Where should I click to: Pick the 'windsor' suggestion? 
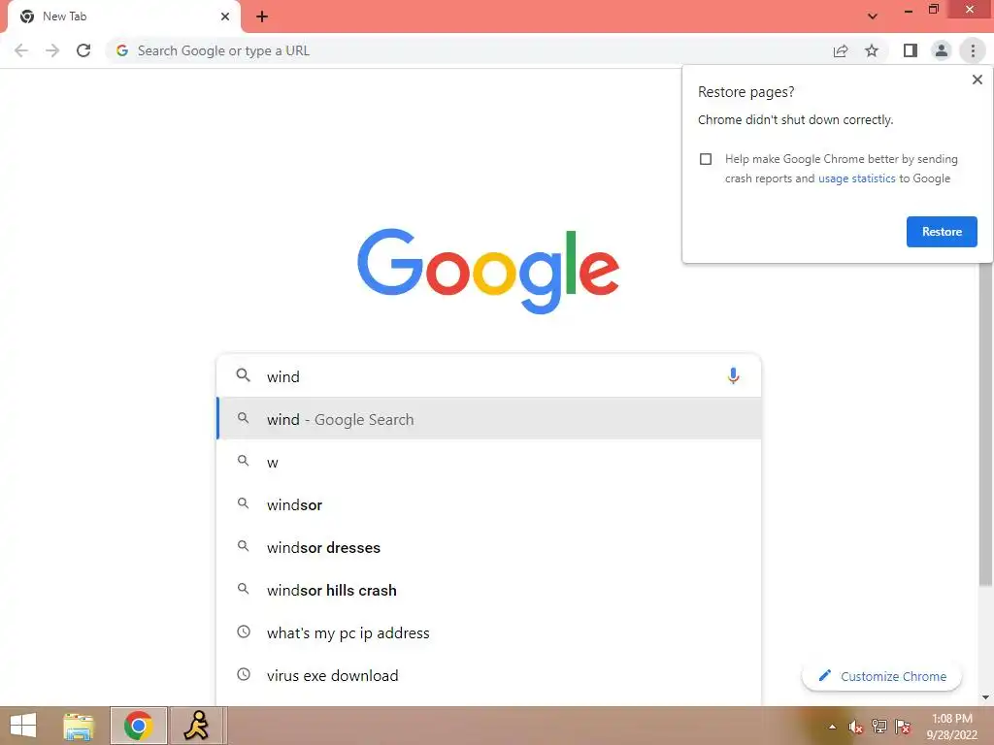(488, 504)
